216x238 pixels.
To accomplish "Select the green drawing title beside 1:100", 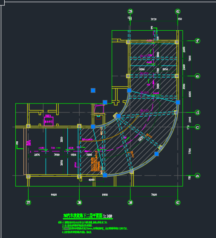I will (x=83, y=216).
